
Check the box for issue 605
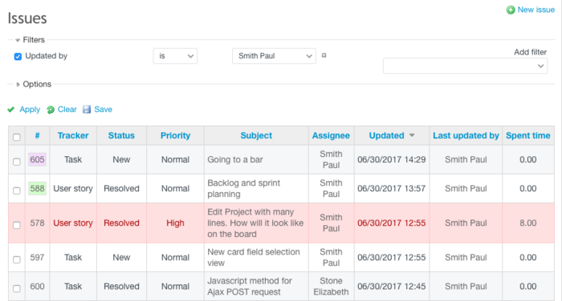tap(17, 162)
